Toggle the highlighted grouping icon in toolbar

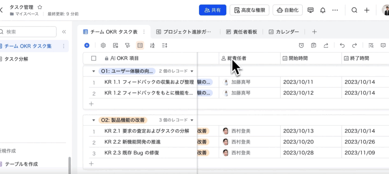(140, 45)
